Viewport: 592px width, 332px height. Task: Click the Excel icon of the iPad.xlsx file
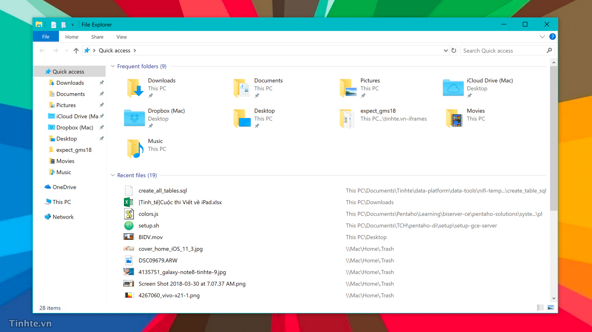pos(129,202)
